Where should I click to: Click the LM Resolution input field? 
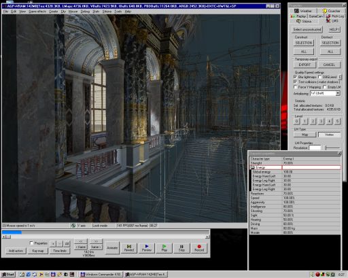click(x=315, y=147)
